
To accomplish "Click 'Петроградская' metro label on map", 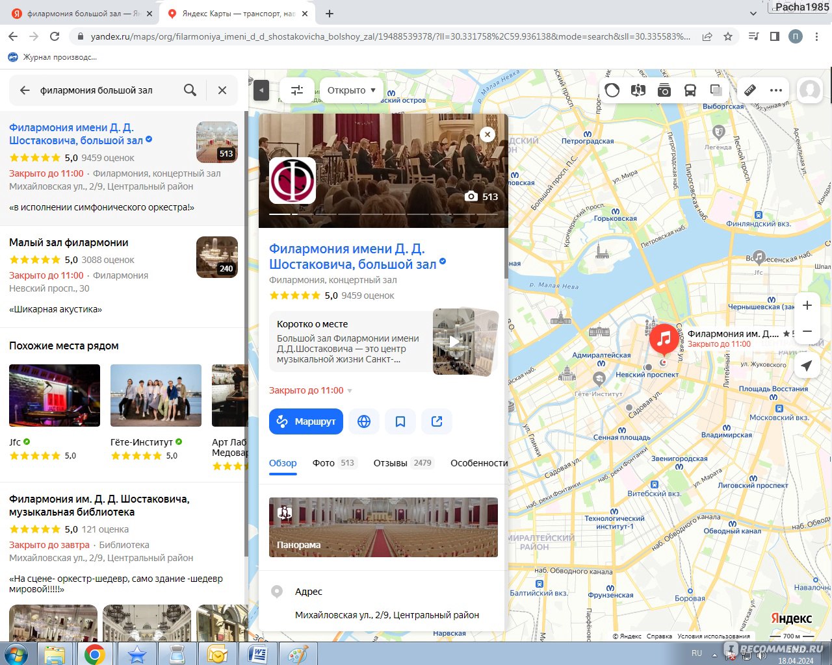I will point(587,141).
